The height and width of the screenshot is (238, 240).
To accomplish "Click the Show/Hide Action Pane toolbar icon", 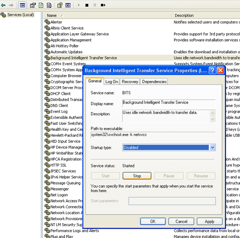I will coord(68,5).
